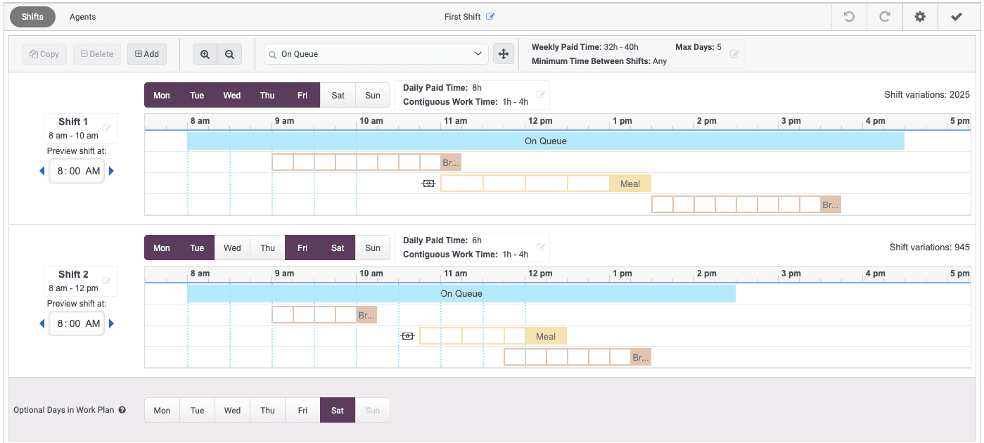
Task: Toggle Wednesday off for Shift 1
Action: 231,95
